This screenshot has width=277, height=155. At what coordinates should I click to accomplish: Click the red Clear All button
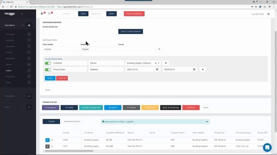tap(62, 78)
